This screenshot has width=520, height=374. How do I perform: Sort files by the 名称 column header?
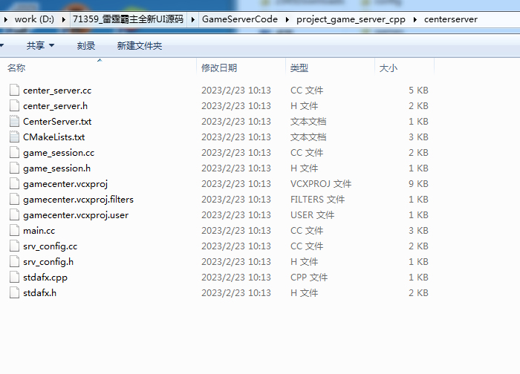[x=16, y=68]
